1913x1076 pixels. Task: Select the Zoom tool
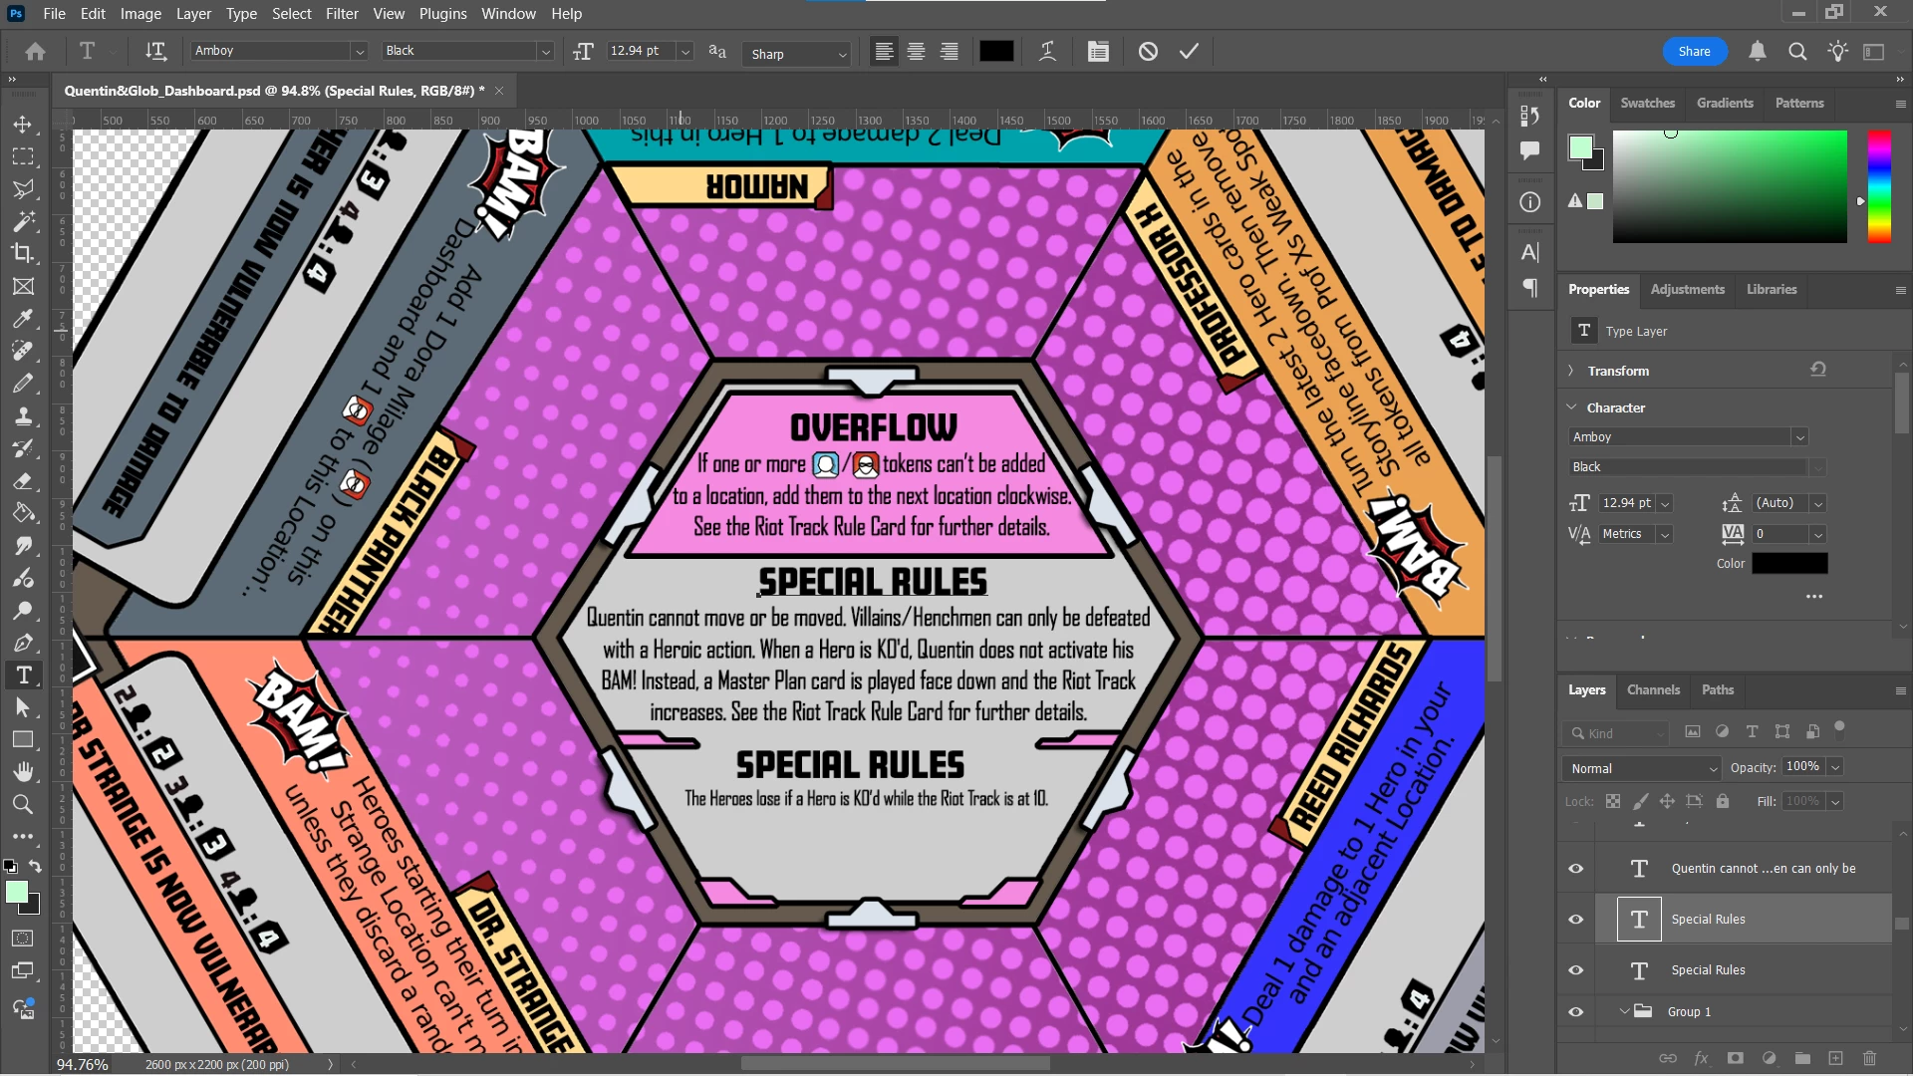(x=22, y=804)
